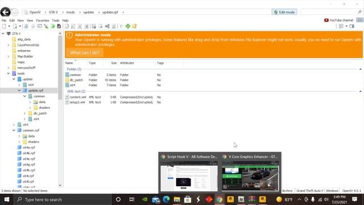
Task: Open the Favorites menu
Action: [x=43, y=20]
